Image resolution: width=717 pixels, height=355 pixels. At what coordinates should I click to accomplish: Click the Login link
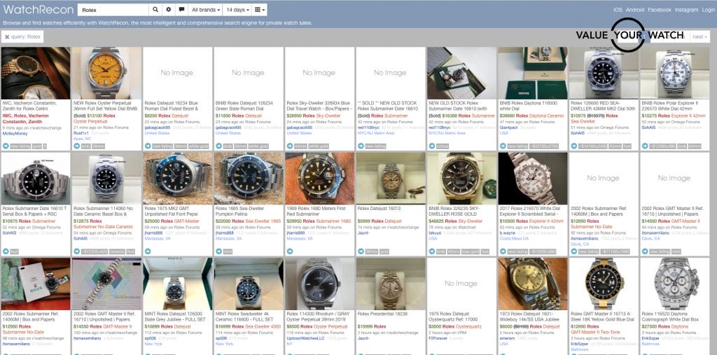click(708, 10)
